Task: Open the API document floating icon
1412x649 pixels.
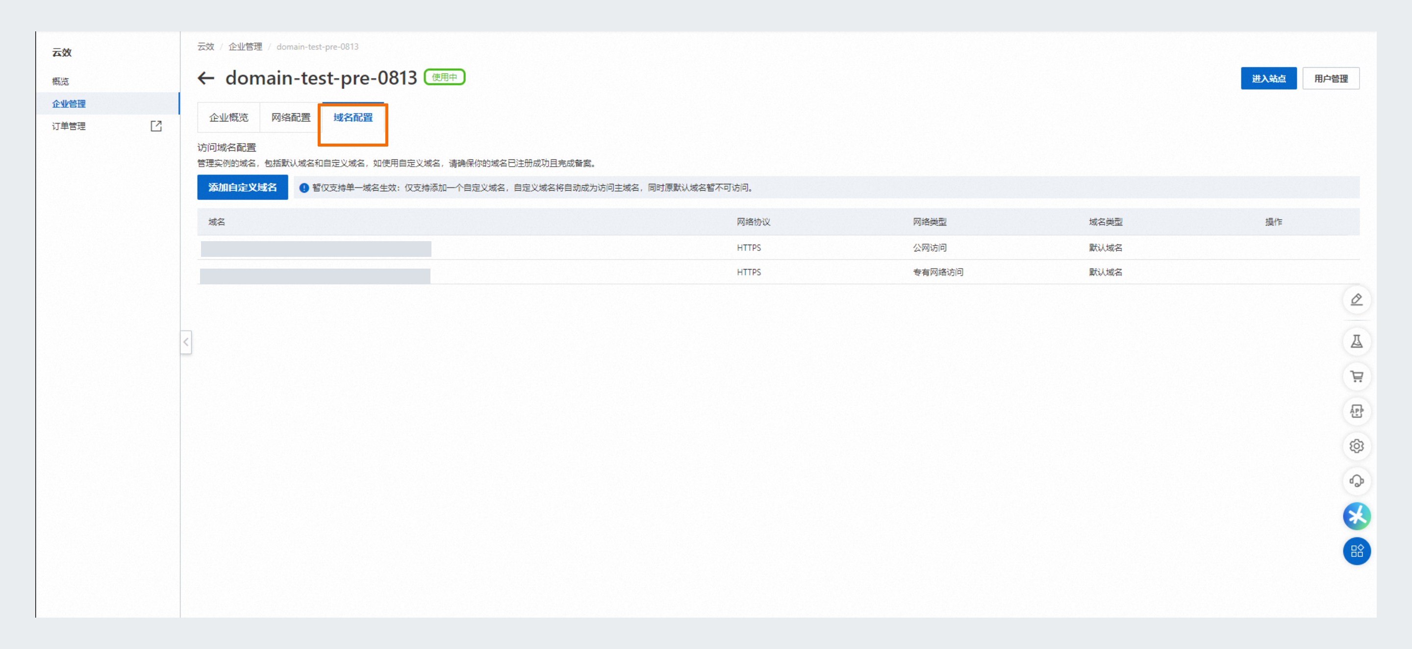Action: [1357, 411]
